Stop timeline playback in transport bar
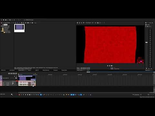This screenshot has width=155, height=116. point(30,95)
